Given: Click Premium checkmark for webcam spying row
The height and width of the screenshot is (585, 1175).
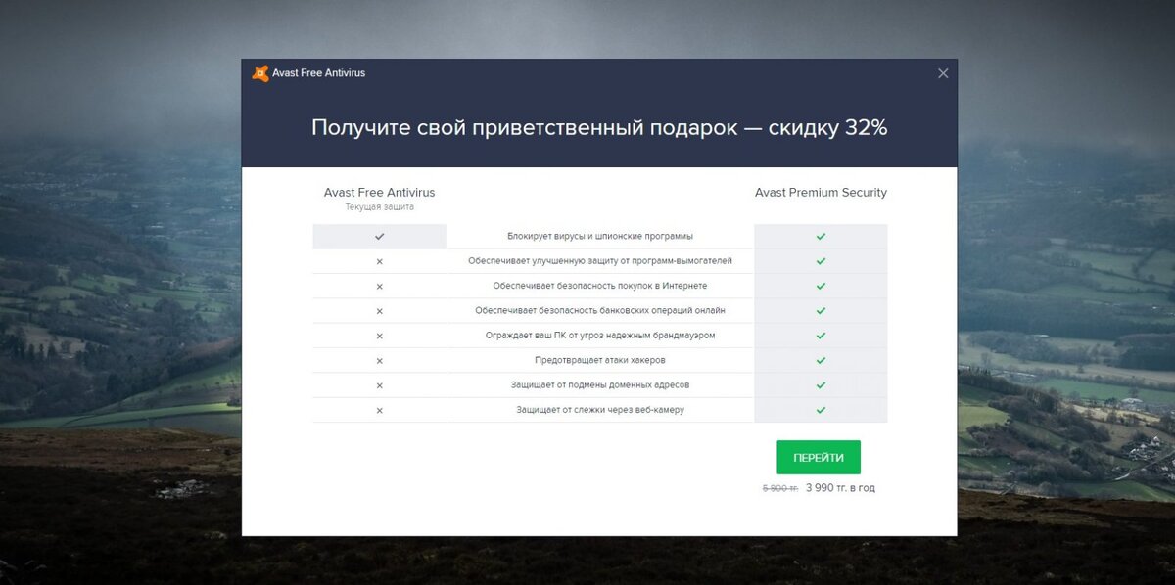Looking at the screenshot, I should tap(821, 410).
